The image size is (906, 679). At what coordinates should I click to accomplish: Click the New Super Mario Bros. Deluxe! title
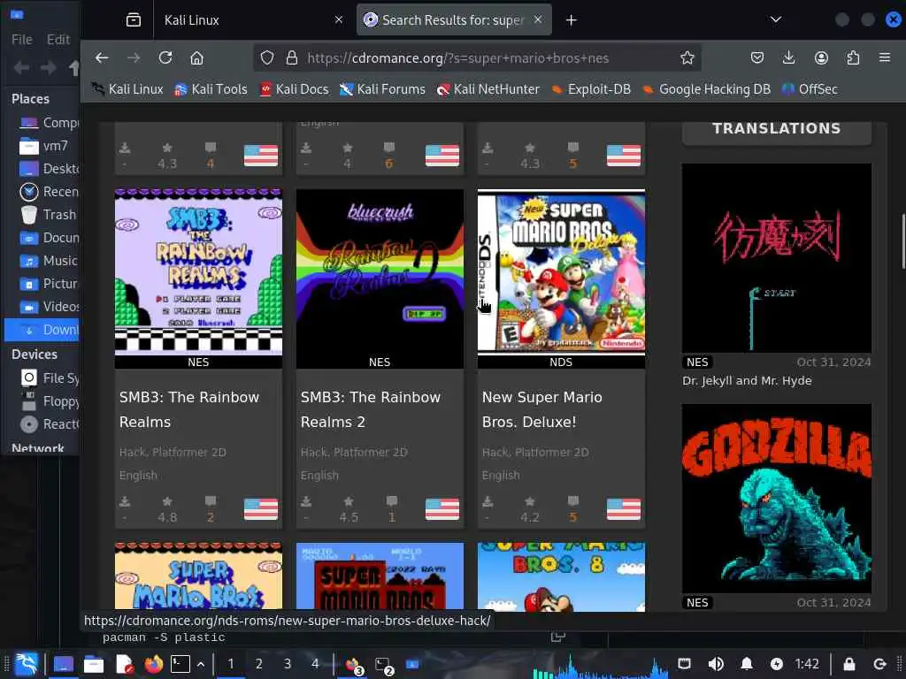click(x=542, y=409)
